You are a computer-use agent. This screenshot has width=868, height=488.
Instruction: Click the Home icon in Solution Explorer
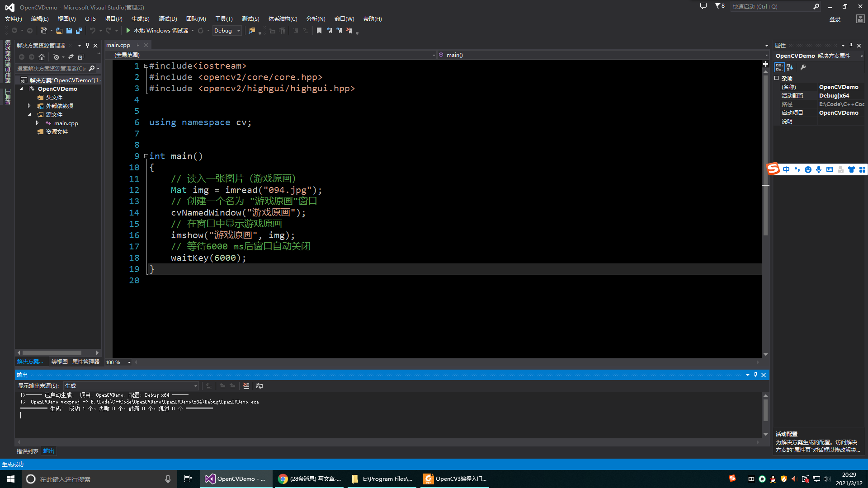point(42,57)
